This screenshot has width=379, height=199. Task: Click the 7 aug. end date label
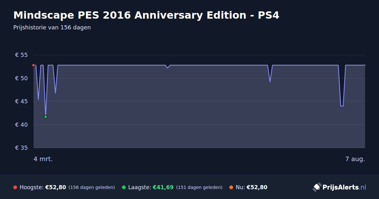pyautogui.click(x=355, y=159)
